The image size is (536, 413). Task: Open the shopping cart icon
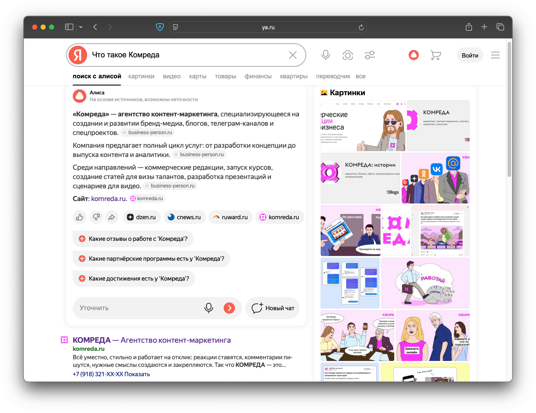click(435, 55)
